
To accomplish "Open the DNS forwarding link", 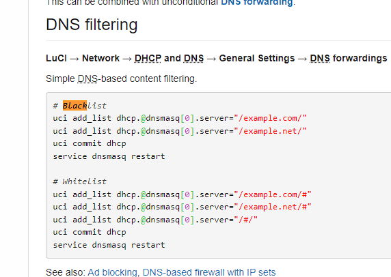I will [256, 3].
